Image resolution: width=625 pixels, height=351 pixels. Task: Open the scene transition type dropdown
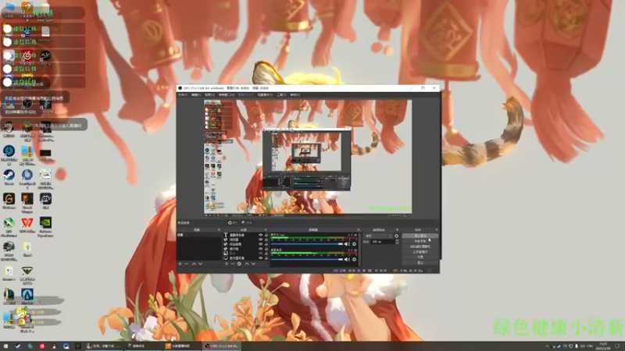378,236
